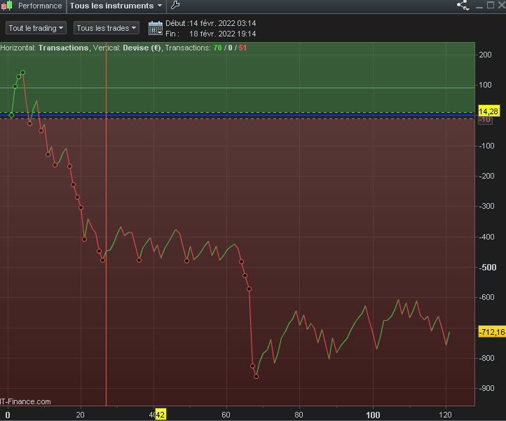Open the calendar date range picker

[x=156, y=29]
